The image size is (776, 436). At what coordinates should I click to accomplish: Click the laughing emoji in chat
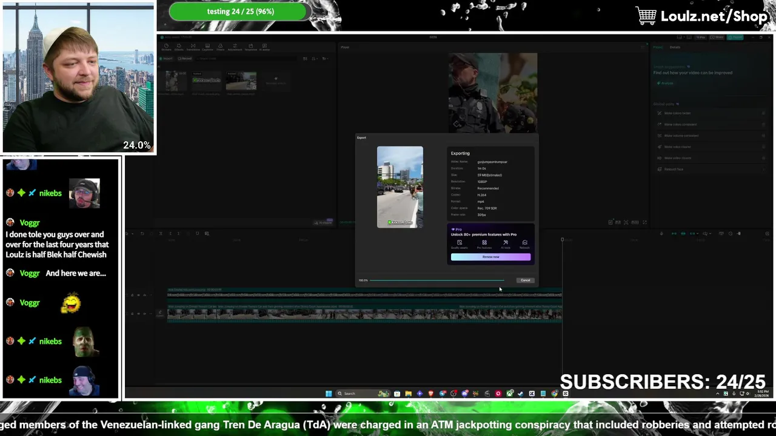[70, 302]
